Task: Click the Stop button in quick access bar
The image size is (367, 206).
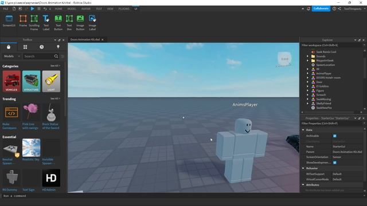Action: point(39,9)
